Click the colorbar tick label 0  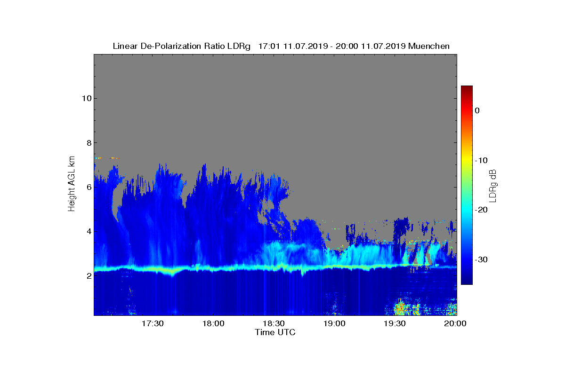pyautogui.click(x=477, y=110)
